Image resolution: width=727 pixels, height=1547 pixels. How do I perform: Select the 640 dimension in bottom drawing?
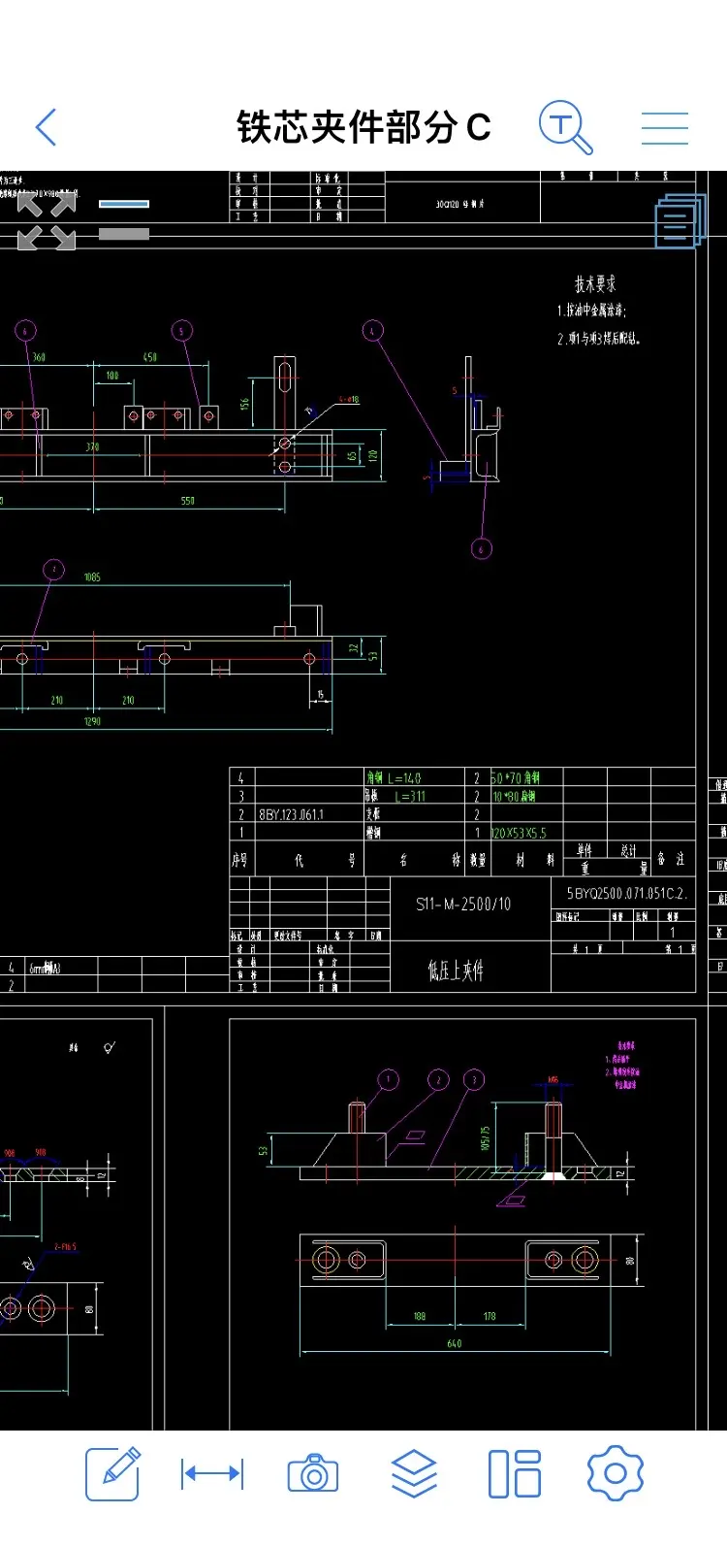[455, 1343]
